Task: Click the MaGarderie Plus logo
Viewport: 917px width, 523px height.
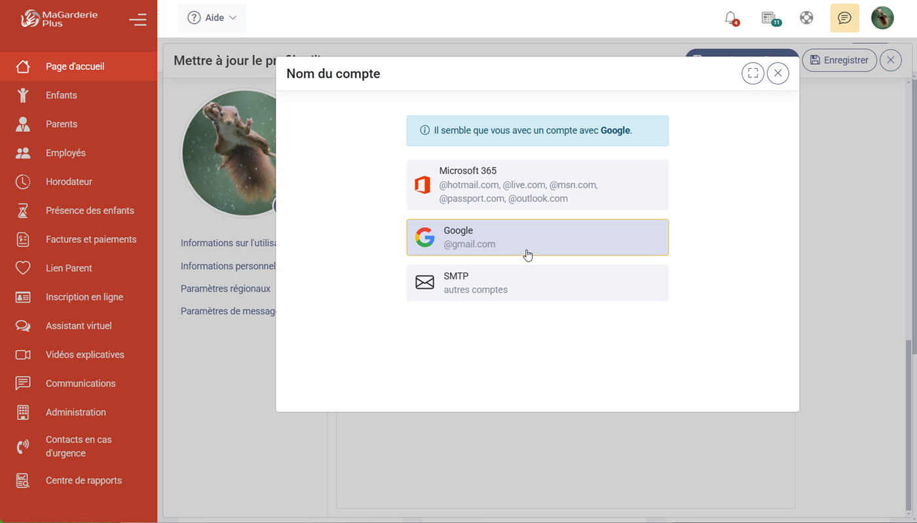Action: point(59,19)
